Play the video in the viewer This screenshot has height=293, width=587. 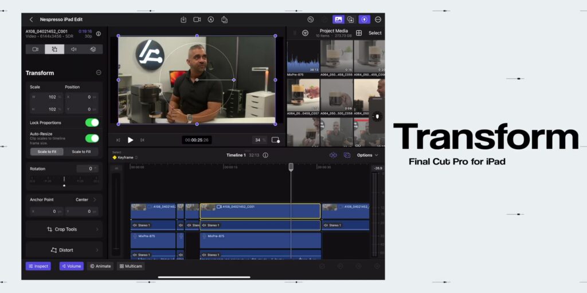(130, 140)
